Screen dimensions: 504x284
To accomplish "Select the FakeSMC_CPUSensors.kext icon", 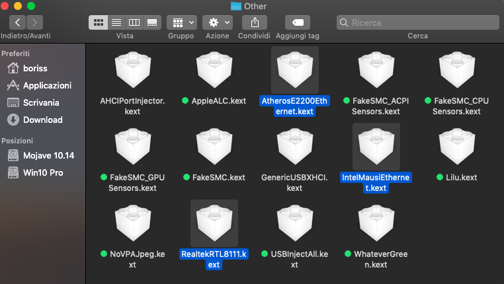I will pos(457,69).
